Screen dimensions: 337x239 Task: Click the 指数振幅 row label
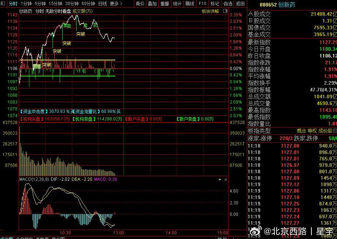tap(259, 90)
